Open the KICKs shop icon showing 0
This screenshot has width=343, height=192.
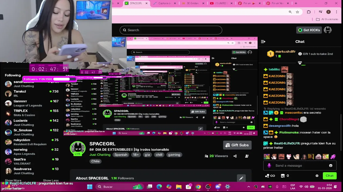(x=285, y=176)
